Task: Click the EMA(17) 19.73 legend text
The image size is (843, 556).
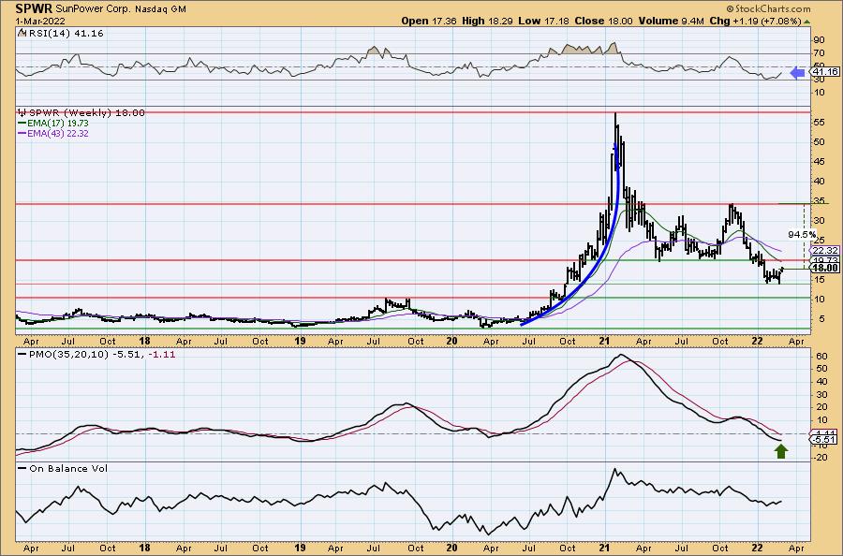Action: click(58, 123)
